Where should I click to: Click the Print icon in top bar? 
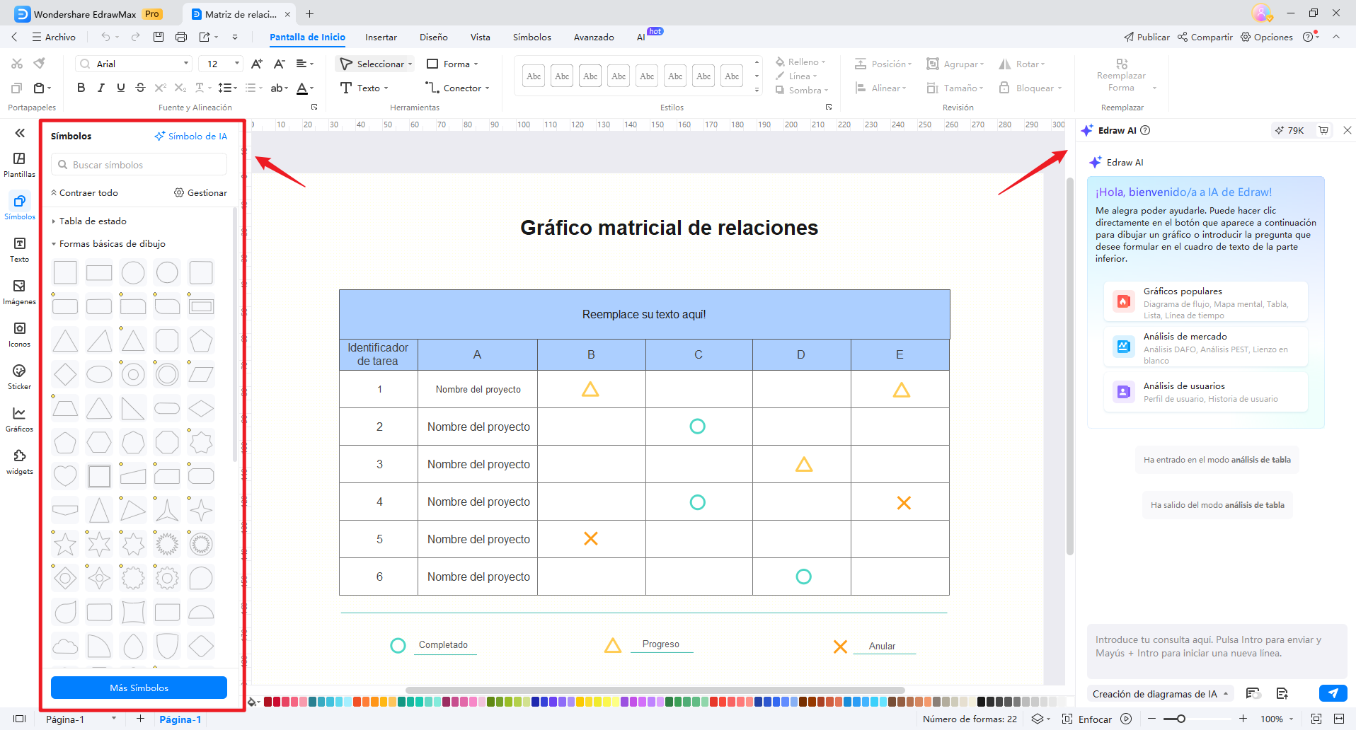pyautogui.click(x=181, y=37)
